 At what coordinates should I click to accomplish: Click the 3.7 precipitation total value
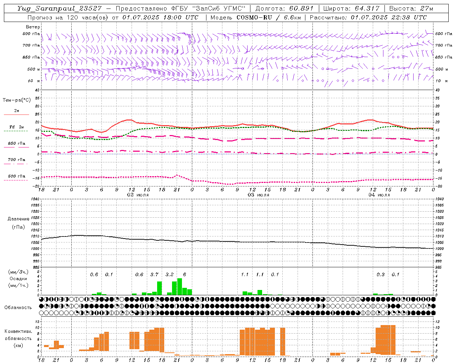tap(154, 275)
